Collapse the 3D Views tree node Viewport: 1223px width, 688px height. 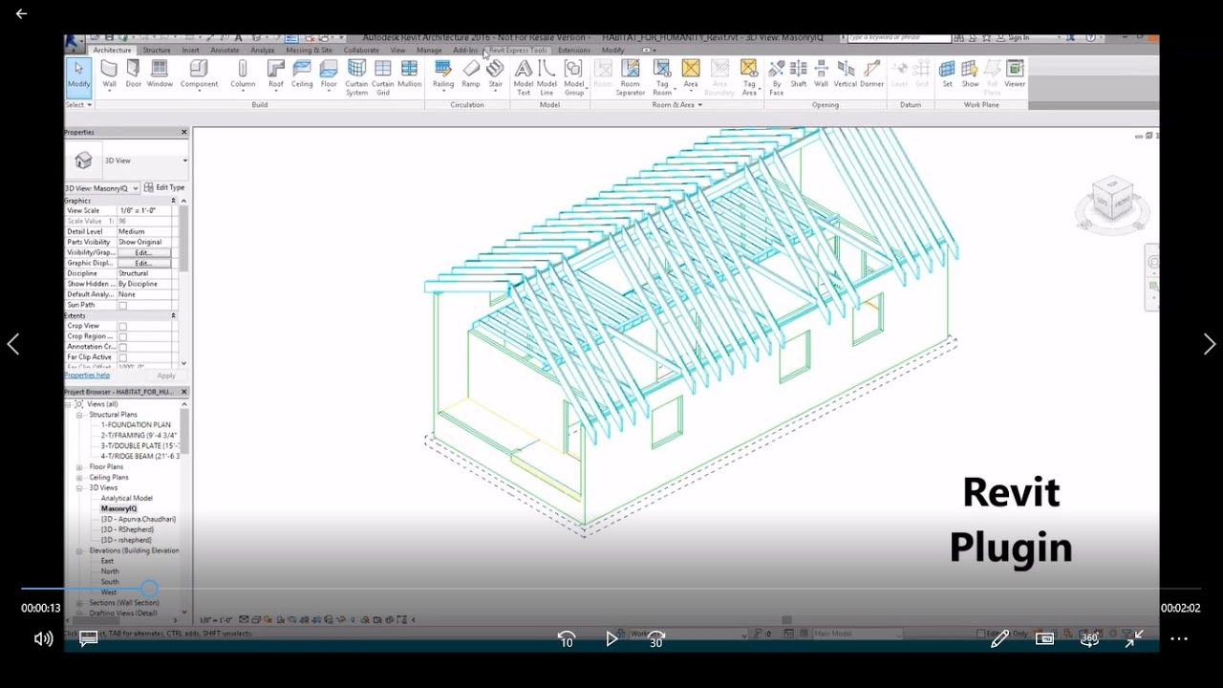(x=80, y=488)
